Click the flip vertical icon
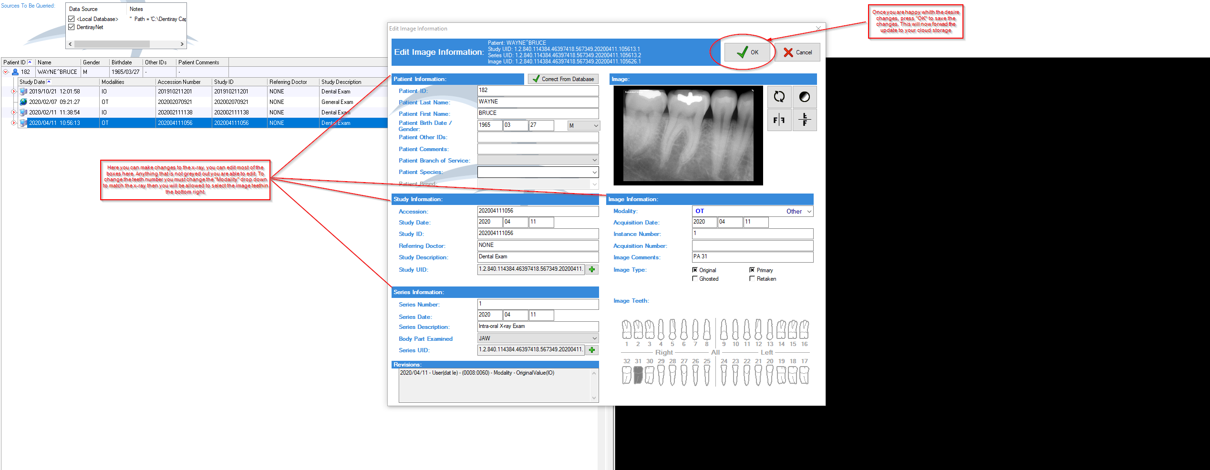This screenshot has height=470, width=1210. [804, 120]
